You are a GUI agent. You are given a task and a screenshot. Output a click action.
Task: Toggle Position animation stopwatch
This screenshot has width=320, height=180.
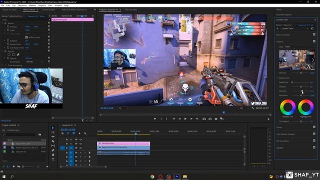pyautogui.click(x=8, y=26)
